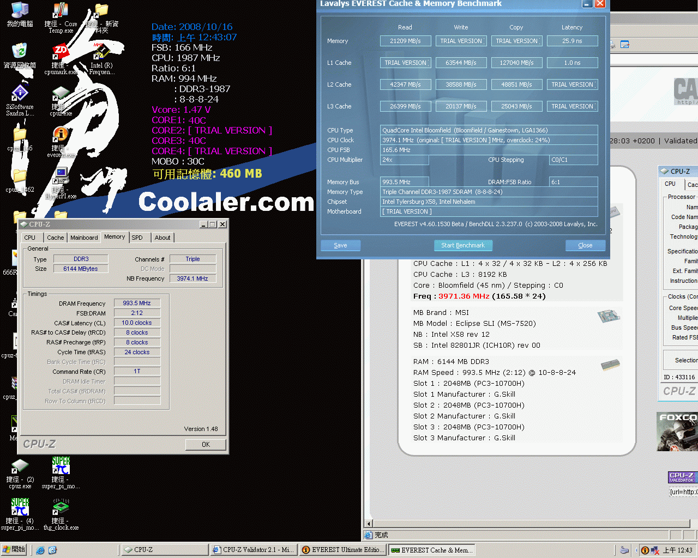This screenshot has height=558, width=698.
Task: Launch the Intel Frequency ID utility shortcut
Action: pyautogui.click(x=101, y=59)
